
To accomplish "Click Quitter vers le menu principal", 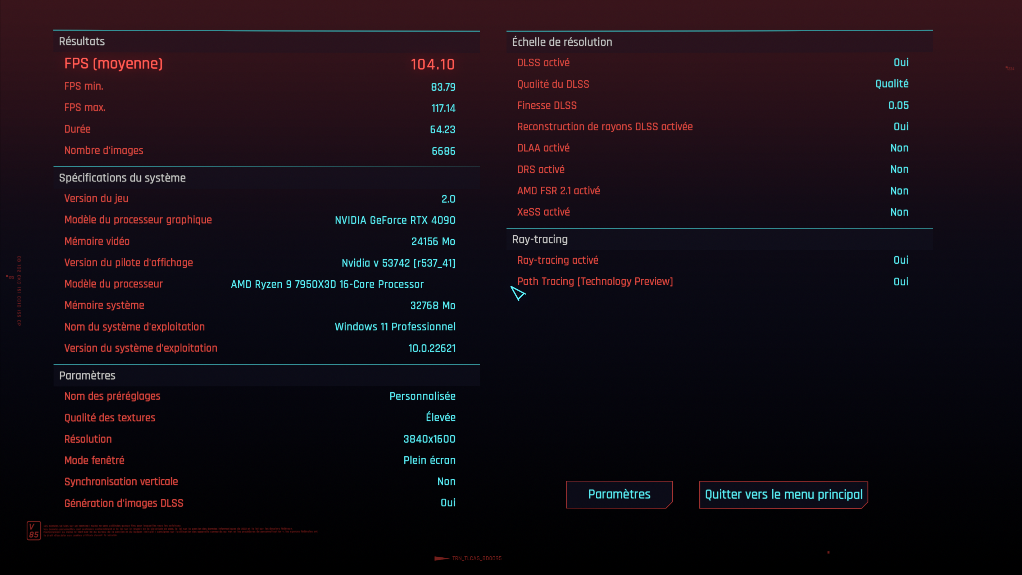I will coord(783,494).
